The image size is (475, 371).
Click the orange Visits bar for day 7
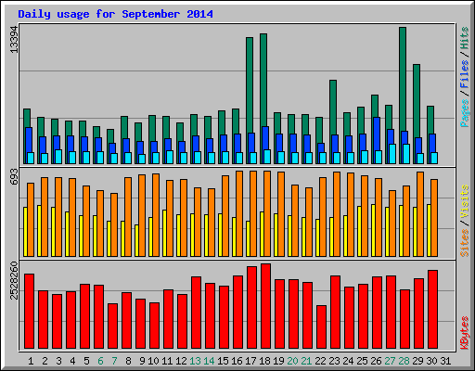(114, 224)
